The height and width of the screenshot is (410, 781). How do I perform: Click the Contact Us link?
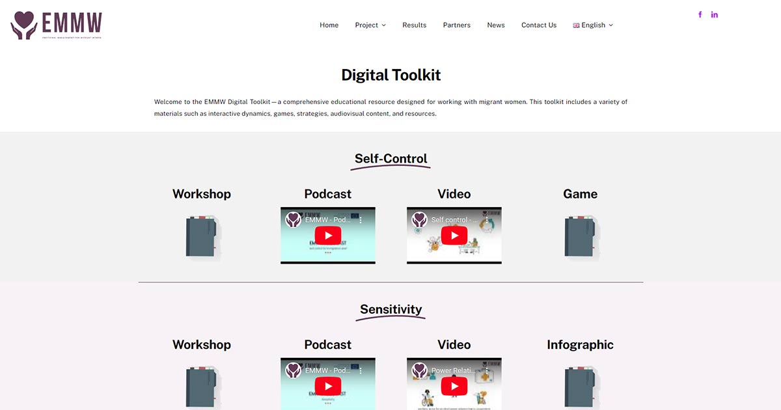point(539,25)
